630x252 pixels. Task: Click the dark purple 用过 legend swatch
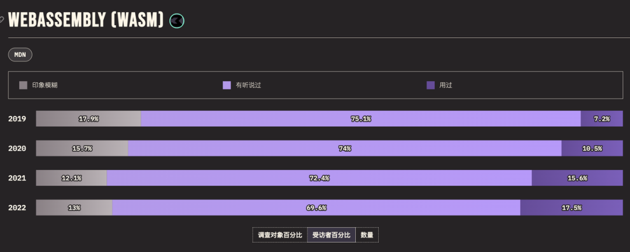click(x=430, y=85)
